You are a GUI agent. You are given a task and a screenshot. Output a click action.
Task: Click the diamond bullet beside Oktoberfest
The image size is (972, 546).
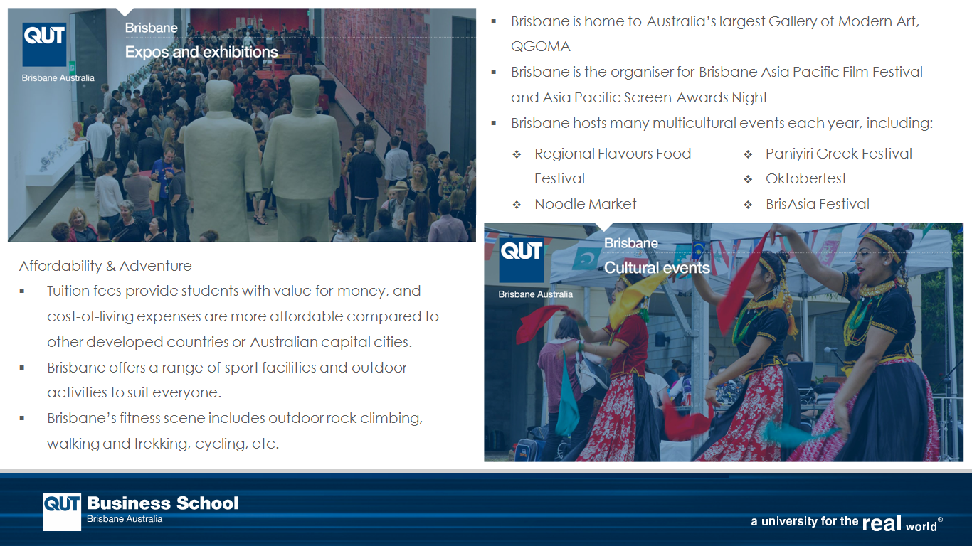point(748,180)
